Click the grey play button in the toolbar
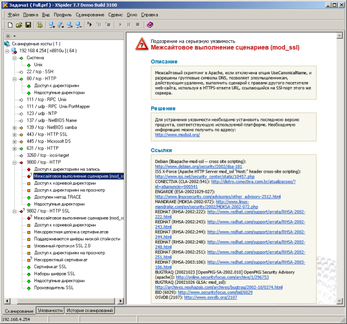Screen dimensions: 347x324 click(120, 25)
